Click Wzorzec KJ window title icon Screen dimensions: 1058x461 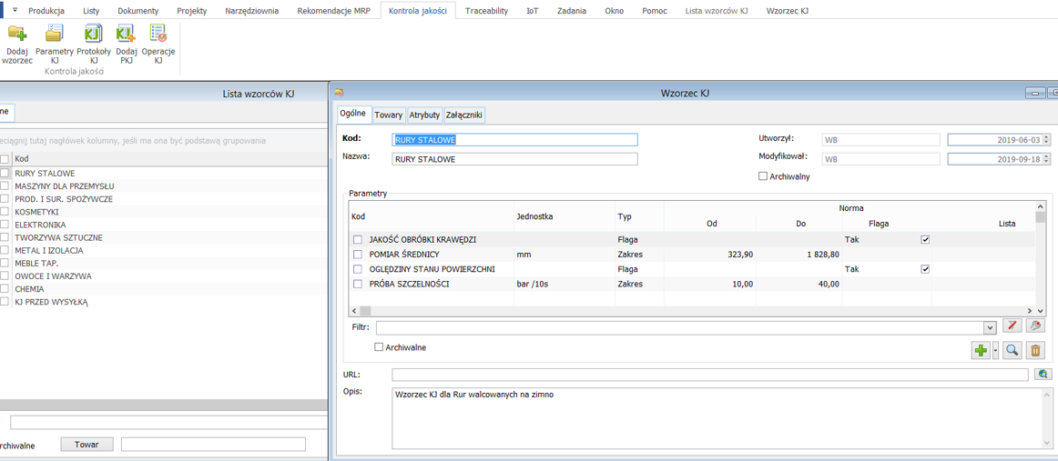339,93
